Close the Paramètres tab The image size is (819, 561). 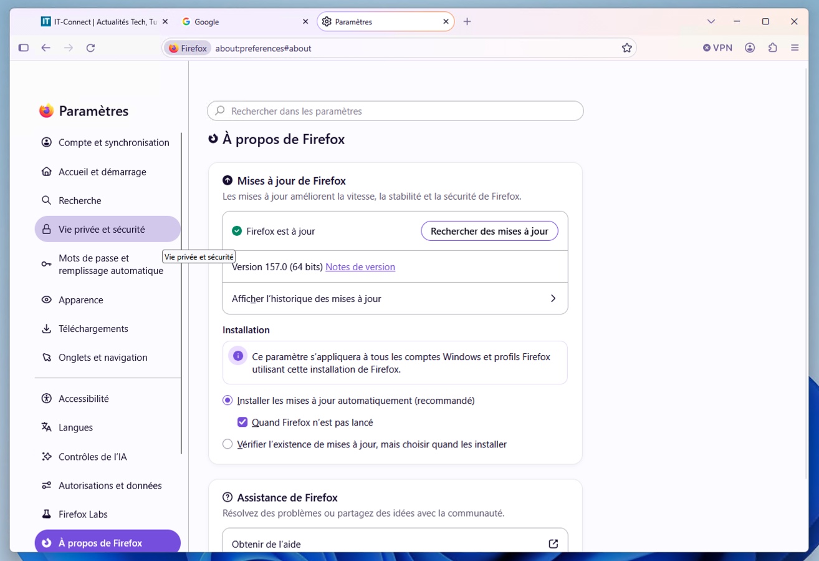tap(446, 22)
